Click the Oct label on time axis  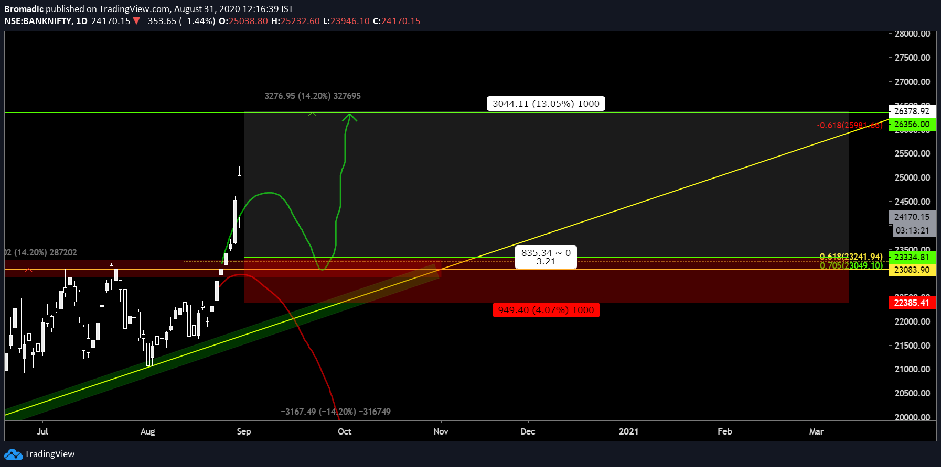(345, 431)
